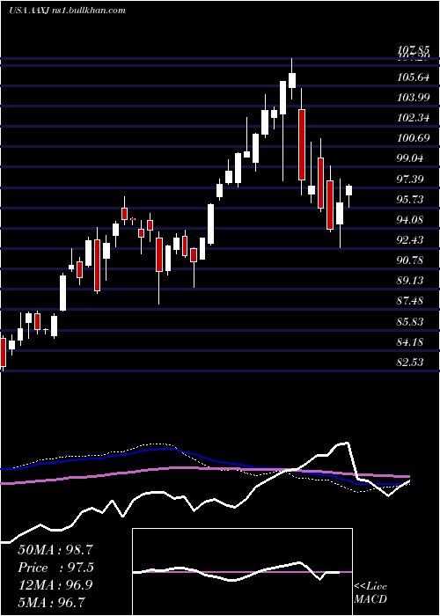Click the 103.99 price axis label
This screenshot has width=440, height=616.
tap(413, 98)
